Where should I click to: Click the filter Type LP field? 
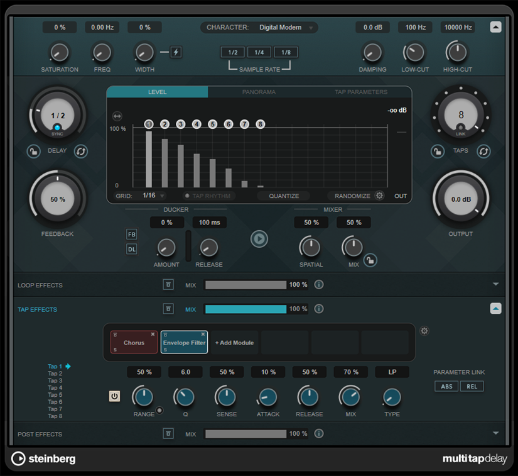click(392, 372)
